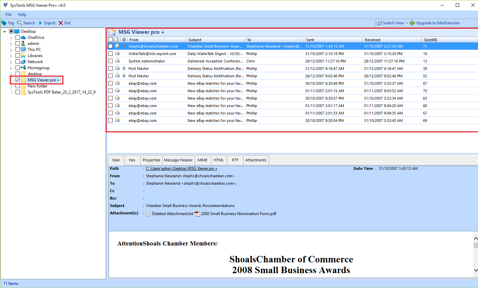The height and width of the screenshot is (288, 478).
Task: Switch to the Properties tab
Action: pyautogui.click(x=151, y=160)
